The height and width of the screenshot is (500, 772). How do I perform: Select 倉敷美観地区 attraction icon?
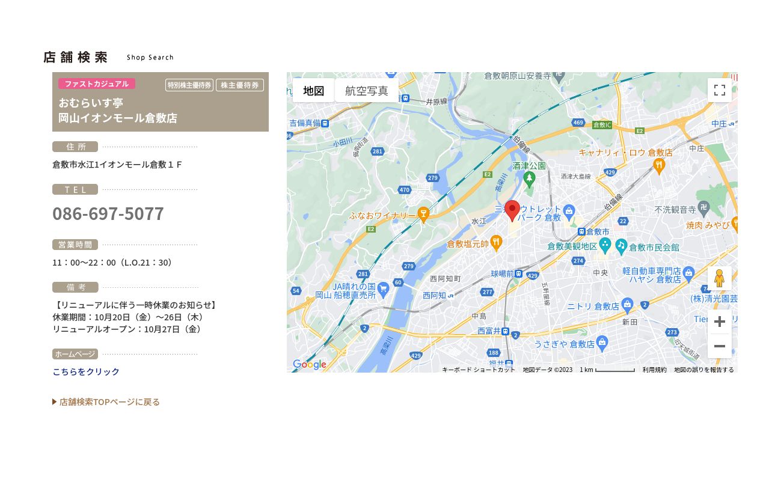pyautogui.click(x=605, y=245)
